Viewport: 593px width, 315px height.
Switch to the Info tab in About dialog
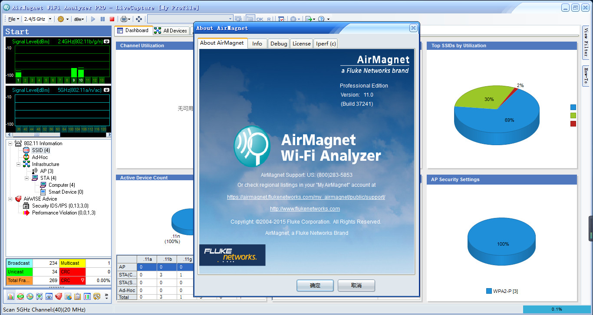coord(257,43)
